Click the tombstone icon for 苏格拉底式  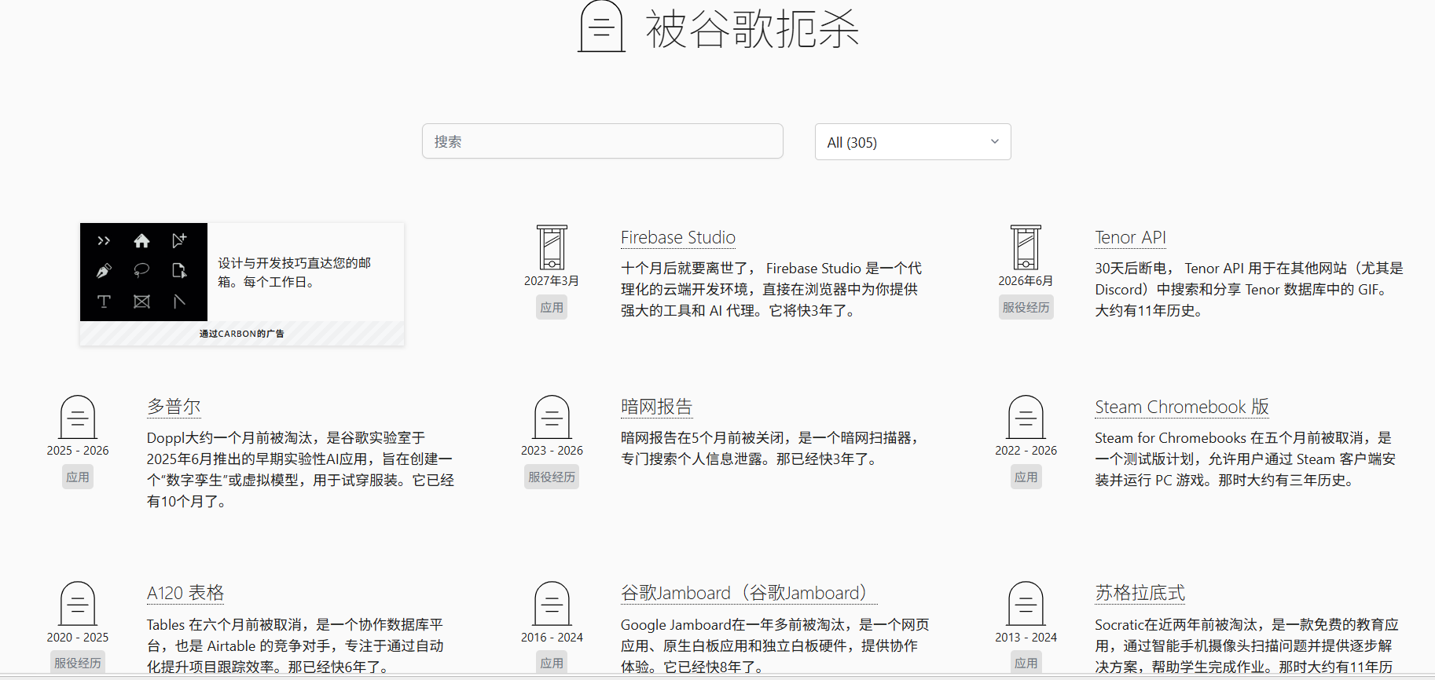coord(1026,603)
